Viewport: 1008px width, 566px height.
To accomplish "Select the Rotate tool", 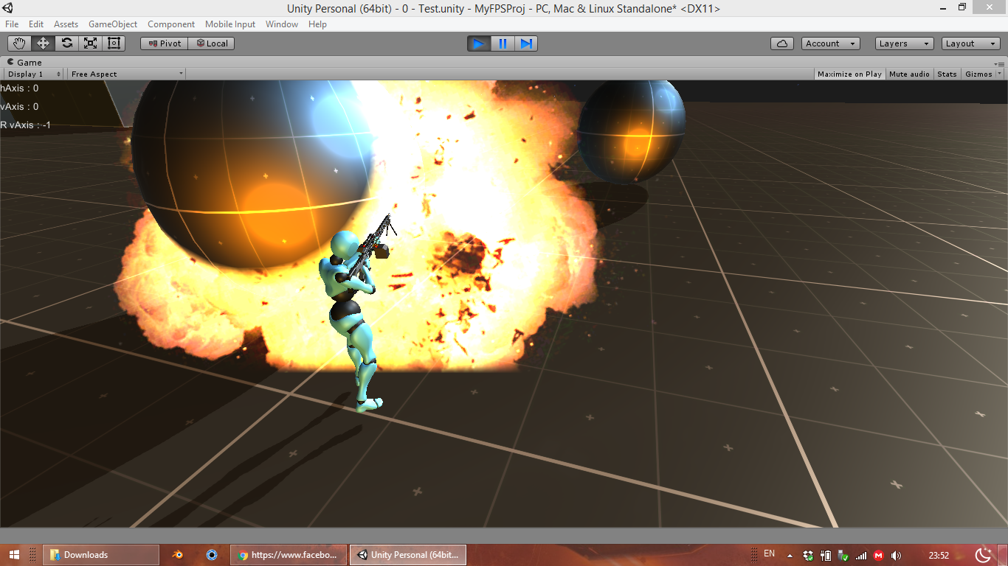I will [66, 43].
